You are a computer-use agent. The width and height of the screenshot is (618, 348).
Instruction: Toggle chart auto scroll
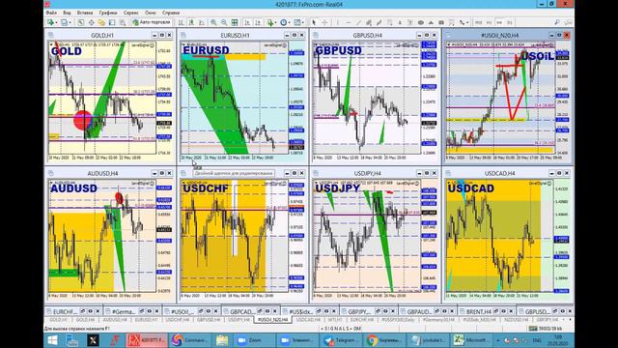(x=247, y=22)
